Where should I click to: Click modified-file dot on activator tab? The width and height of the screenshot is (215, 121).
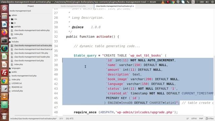coord(133,6)
